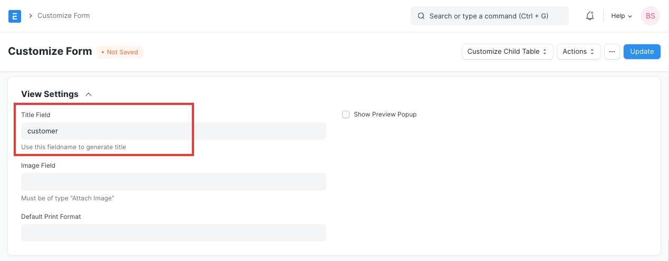669x261 pixels.
Task: Click into the empty Image Field input
Action: coord(173,182)
